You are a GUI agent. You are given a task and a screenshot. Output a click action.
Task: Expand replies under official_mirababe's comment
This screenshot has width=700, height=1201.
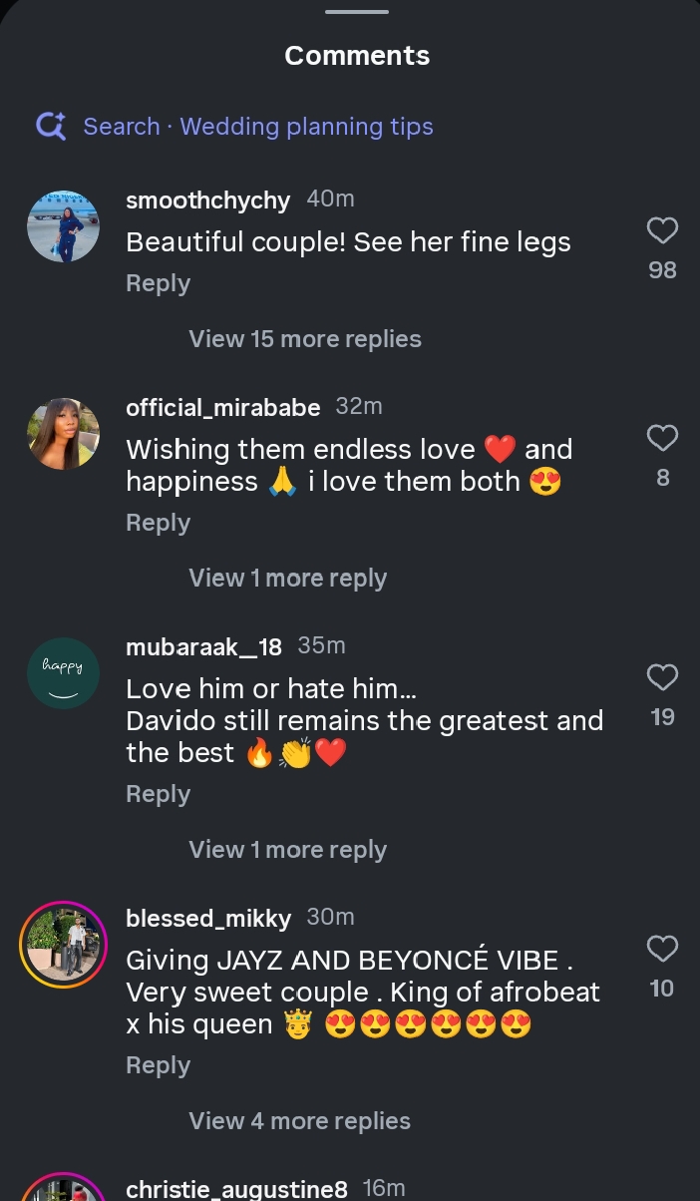(x=287, y=579)
